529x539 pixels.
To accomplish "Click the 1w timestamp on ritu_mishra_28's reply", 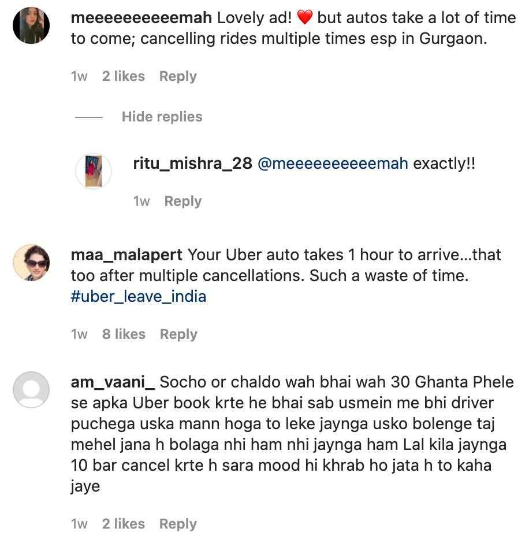I will [141, 201].
